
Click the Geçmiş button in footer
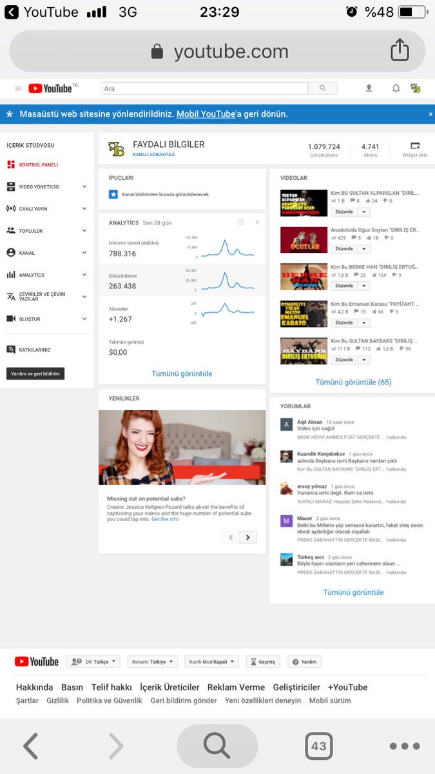click(x=264, y=662)
